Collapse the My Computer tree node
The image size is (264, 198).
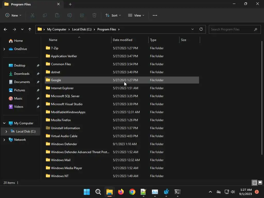tap(4, 123)
